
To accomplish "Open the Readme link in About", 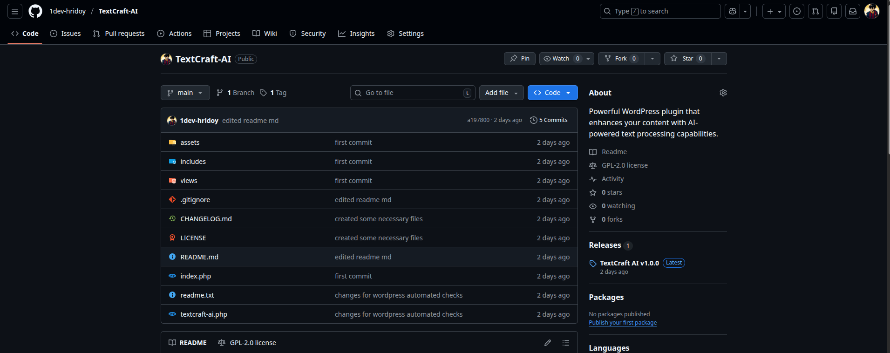I will [x=608, y=152].
